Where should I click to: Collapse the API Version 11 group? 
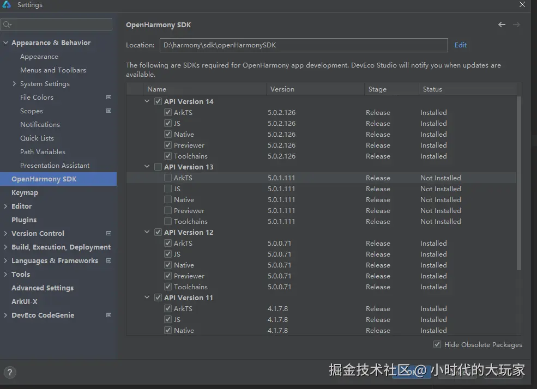(x=147, y=297)
